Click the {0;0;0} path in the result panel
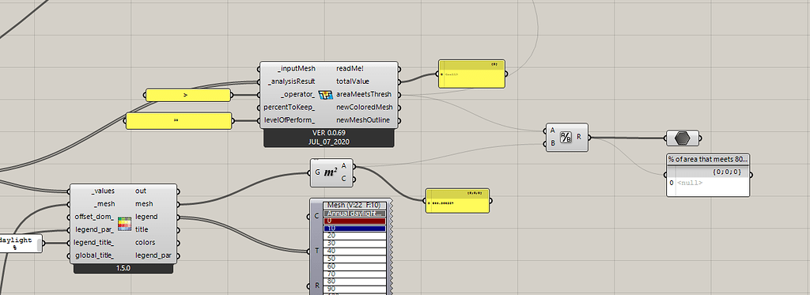 point(727,172)
